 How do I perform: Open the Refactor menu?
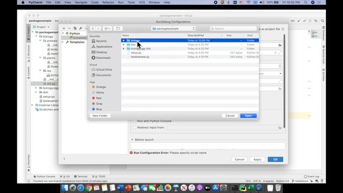(x=108, y=2)
